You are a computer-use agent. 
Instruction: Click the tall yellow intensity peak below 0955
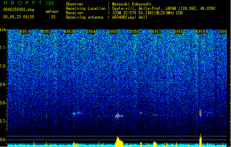click(119, 141)
